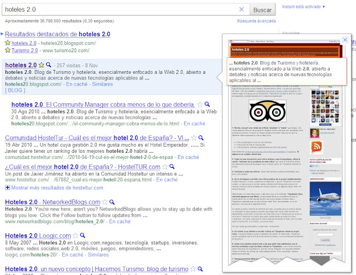Open 'En caché' for comunidad.hosteltur.com result

tap(188, 157)
